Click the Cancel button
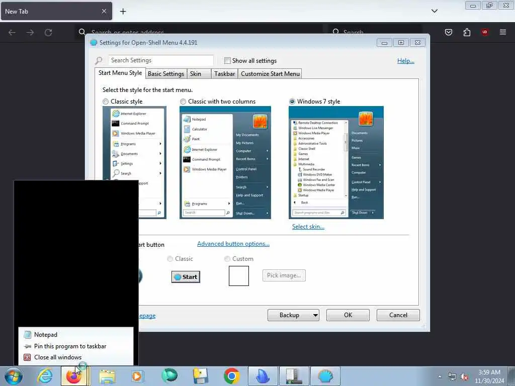 tap(398, 315)
